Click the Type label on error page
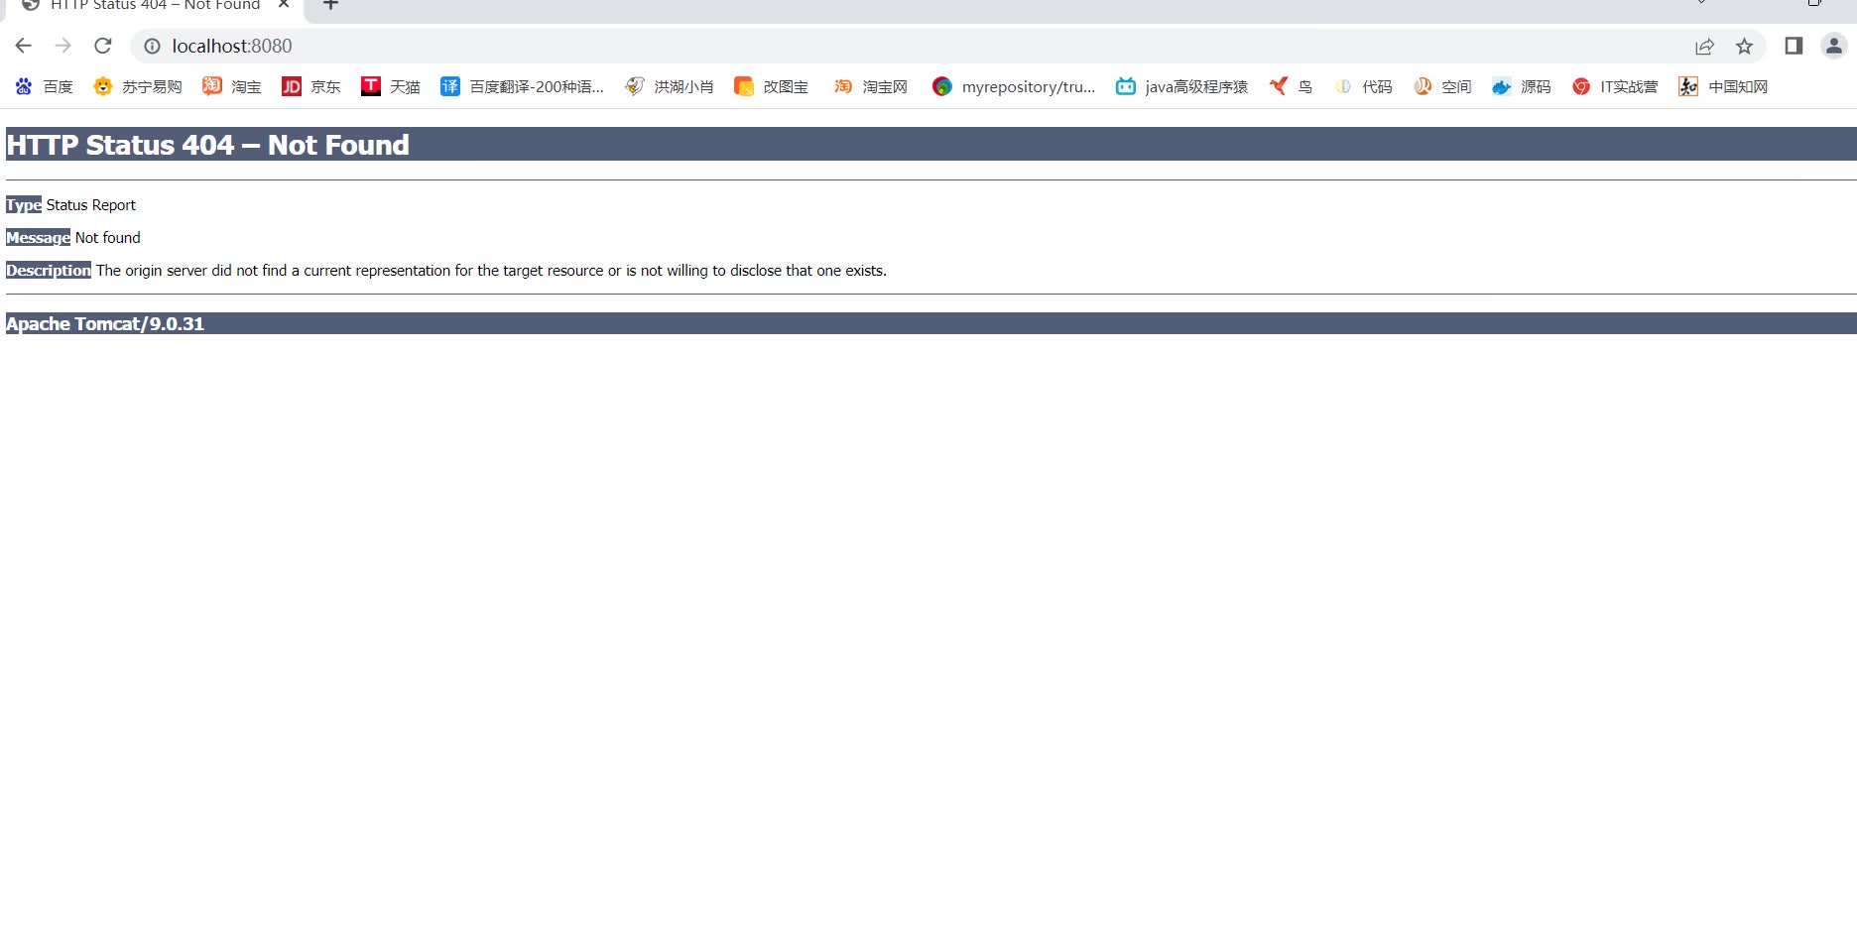 24,205
